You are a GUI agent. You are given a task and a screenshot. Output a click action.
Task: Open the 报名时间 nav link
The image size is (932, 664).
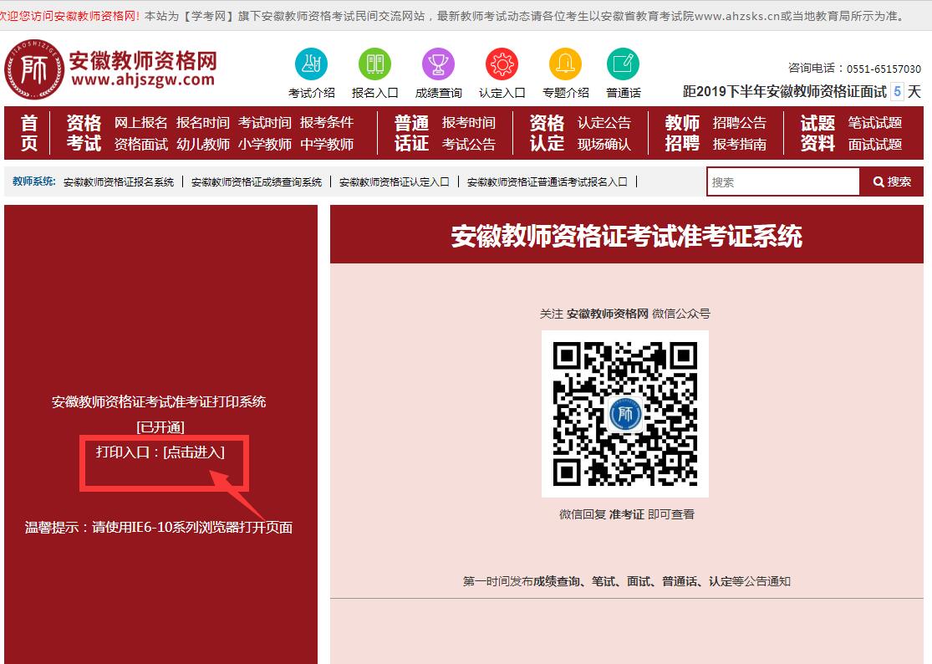[x=202, y=122]
